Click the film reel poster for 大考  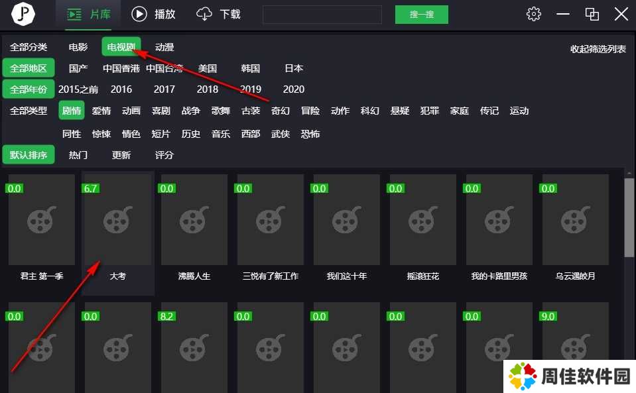tap(118, 219)
